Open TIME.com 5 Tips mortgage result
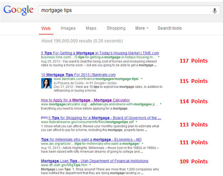Screen dimensions: 223x176 coord(100,53)
